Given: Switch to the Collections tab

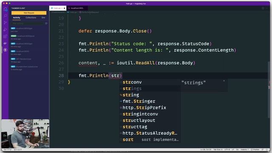Looking at the screenshot, I should 31,18.
